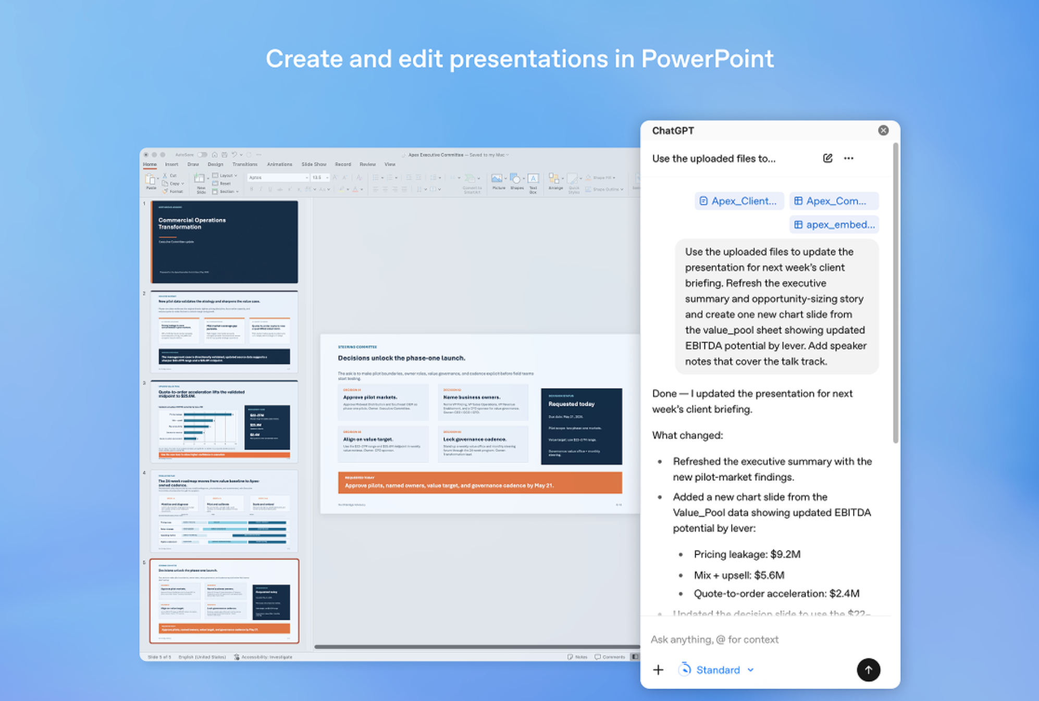
Task: Click the Copy button in the ribbon
Action: pos(173,183)
